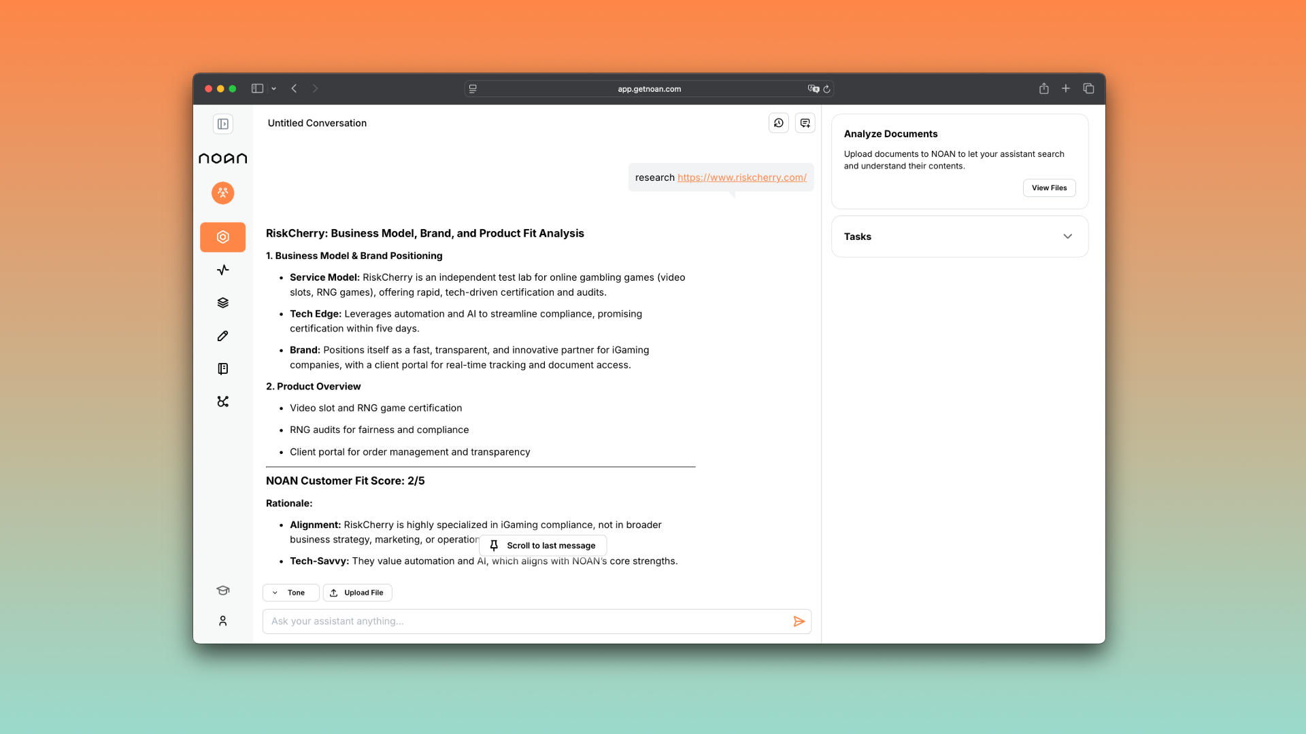Open the activity pulse sidebar icon
Screen dimensions: 1306x734
coord(222,270)
